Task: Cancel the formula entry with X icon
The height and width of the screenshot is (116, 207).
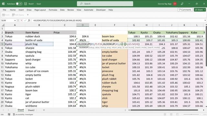Action: pos(22,20)
